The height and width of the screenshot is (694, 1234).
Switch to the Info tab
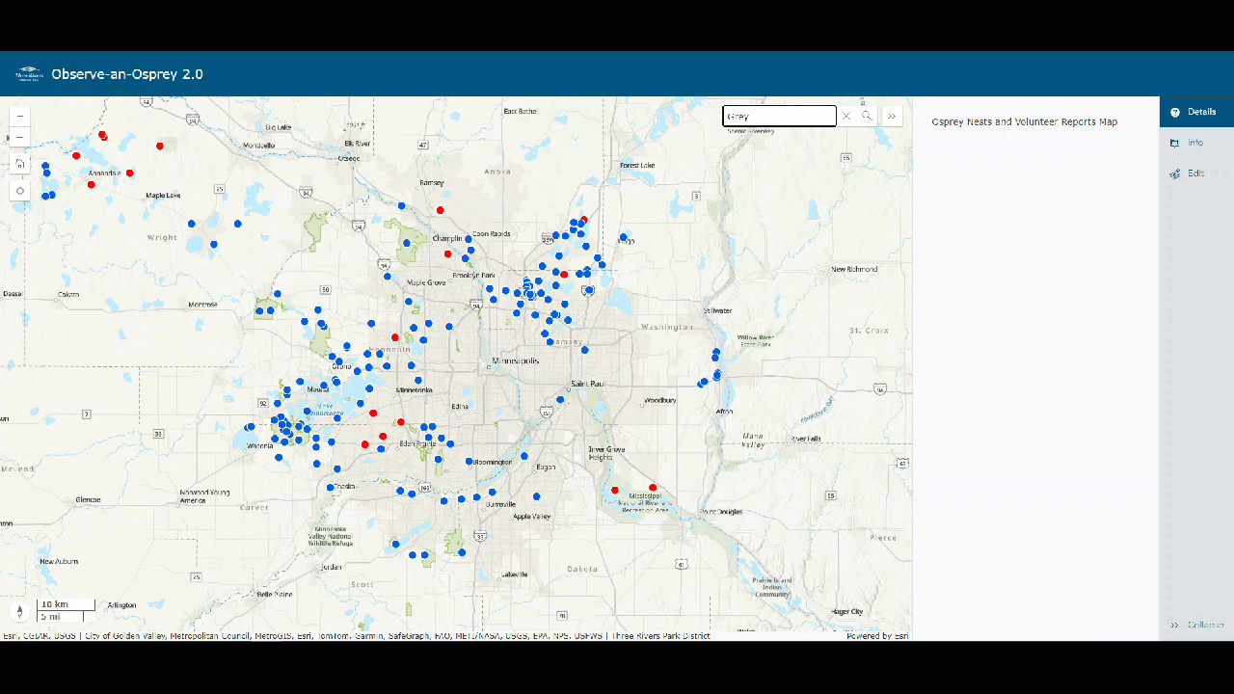(x=1196, y=143)
